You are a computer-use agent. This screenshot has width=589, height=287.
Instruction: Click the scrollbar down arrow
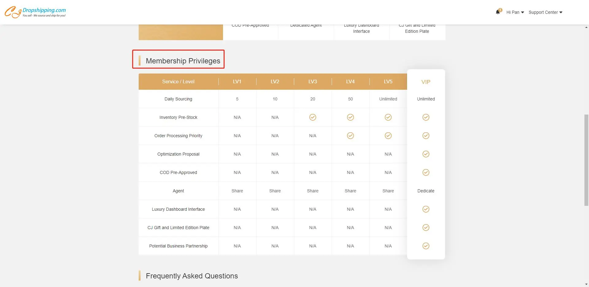(586, 284)
